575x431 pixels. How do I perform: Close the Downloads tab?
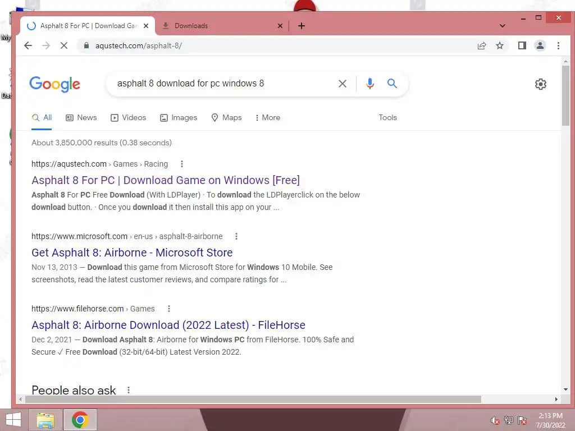pyautogui.click(x=280, y=26)
